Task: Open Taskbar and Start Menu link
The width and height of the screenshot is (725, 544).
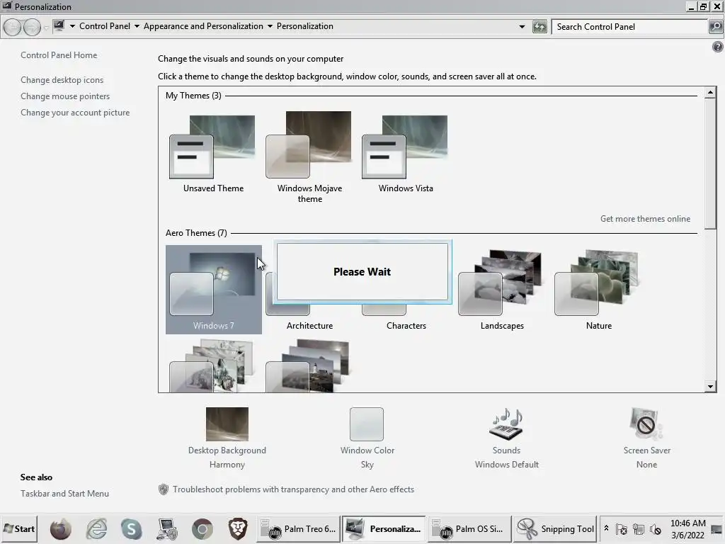Action: pyautogui.click(x=64, y=494)
